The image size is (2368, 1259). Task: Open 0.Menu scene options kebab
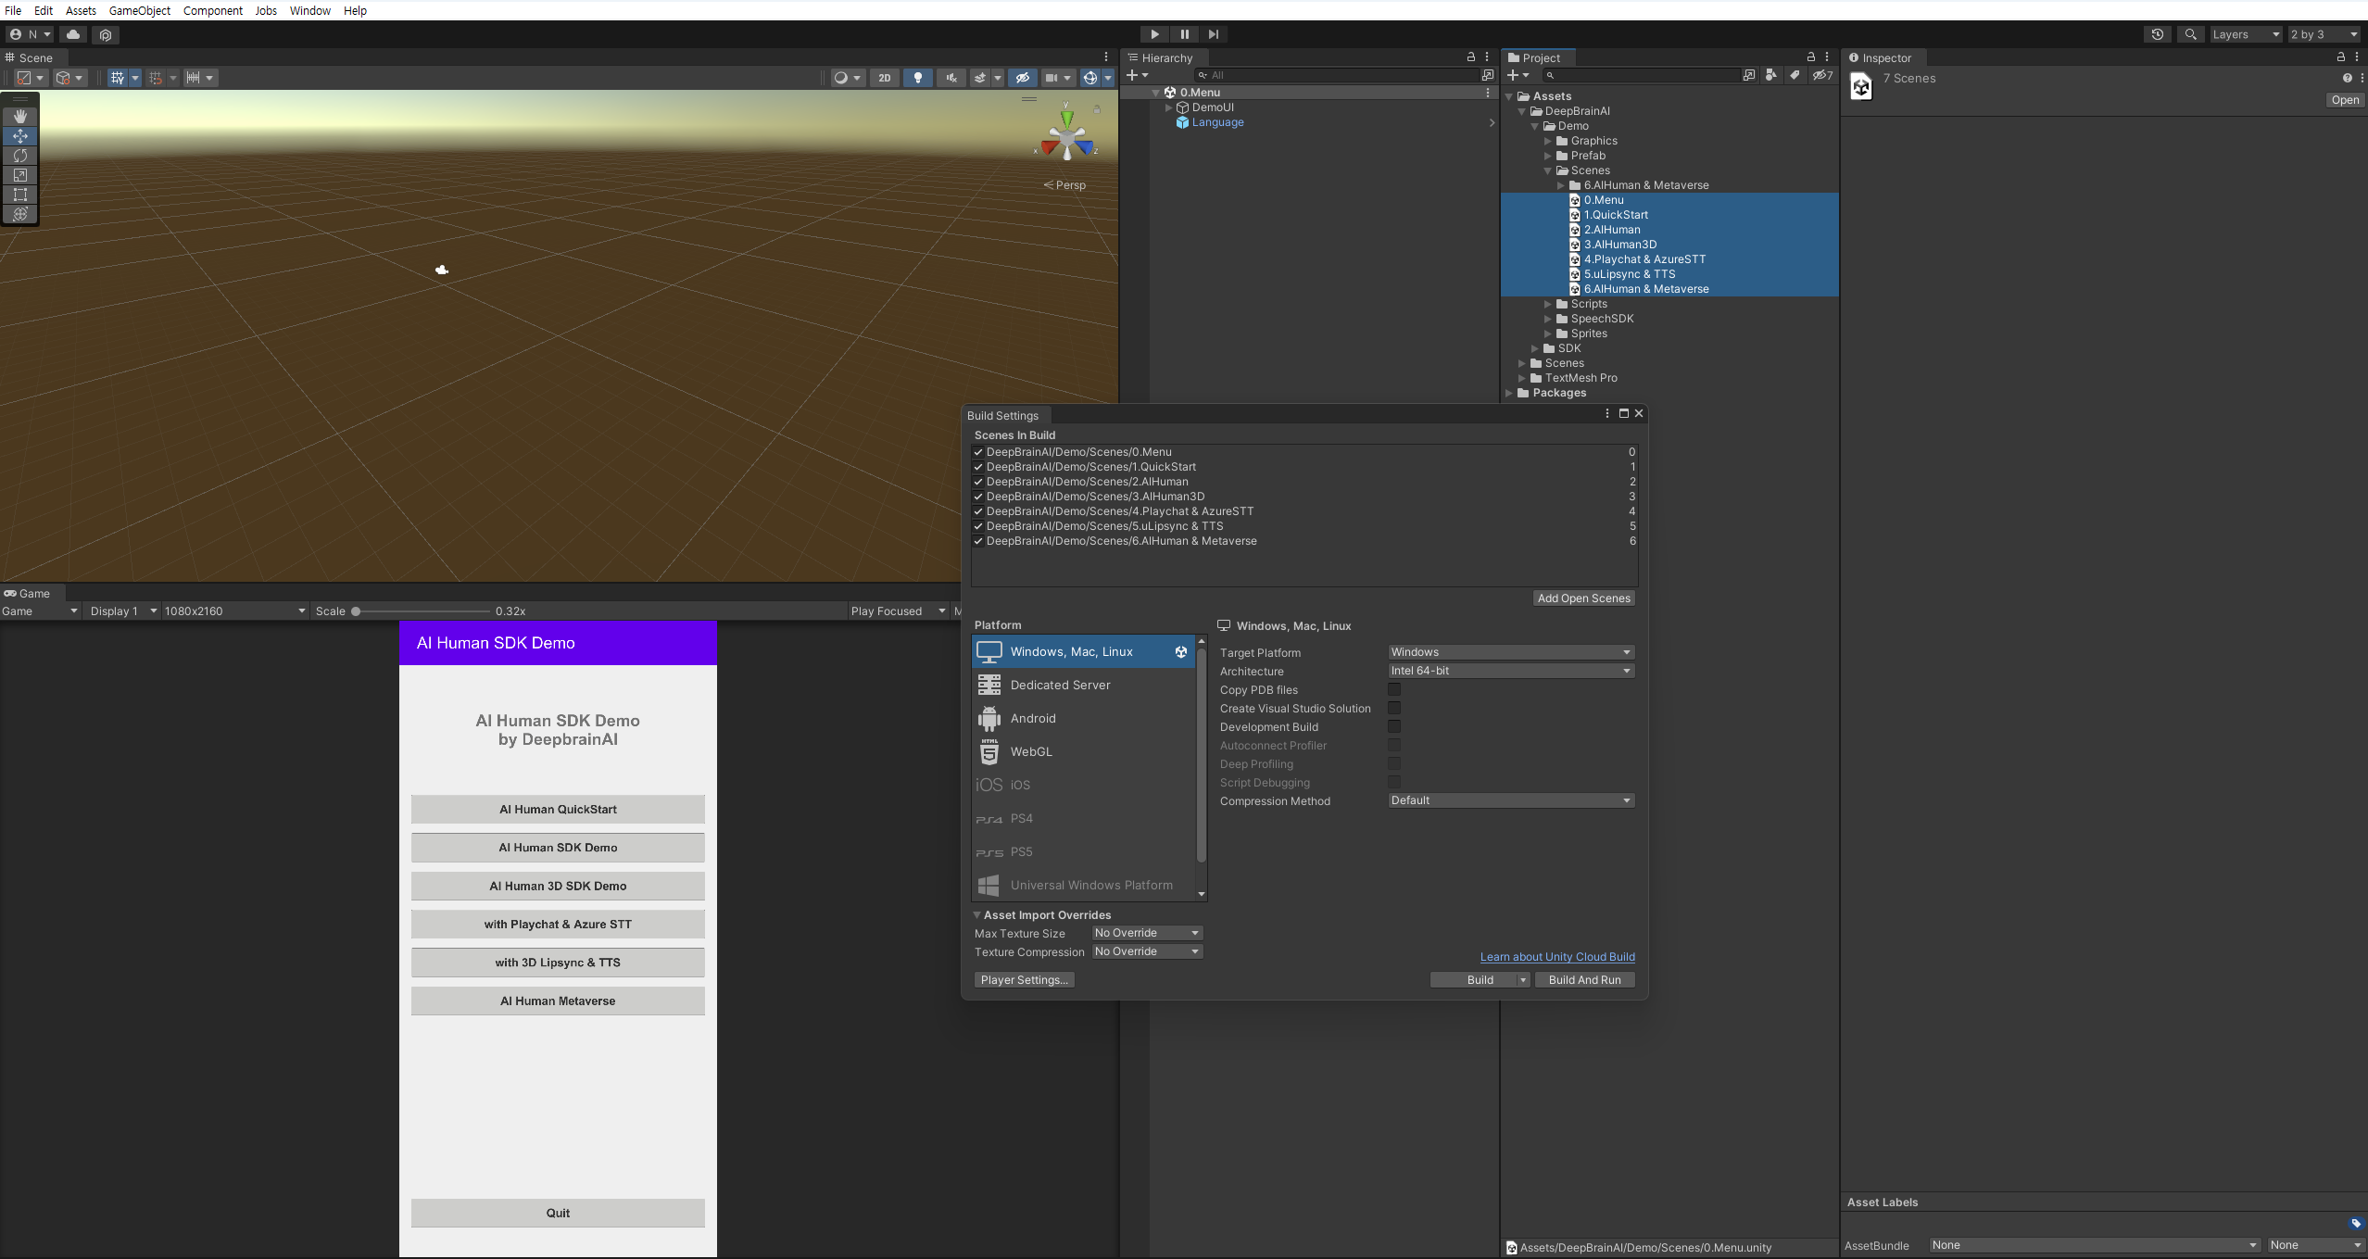point(1488,93)
